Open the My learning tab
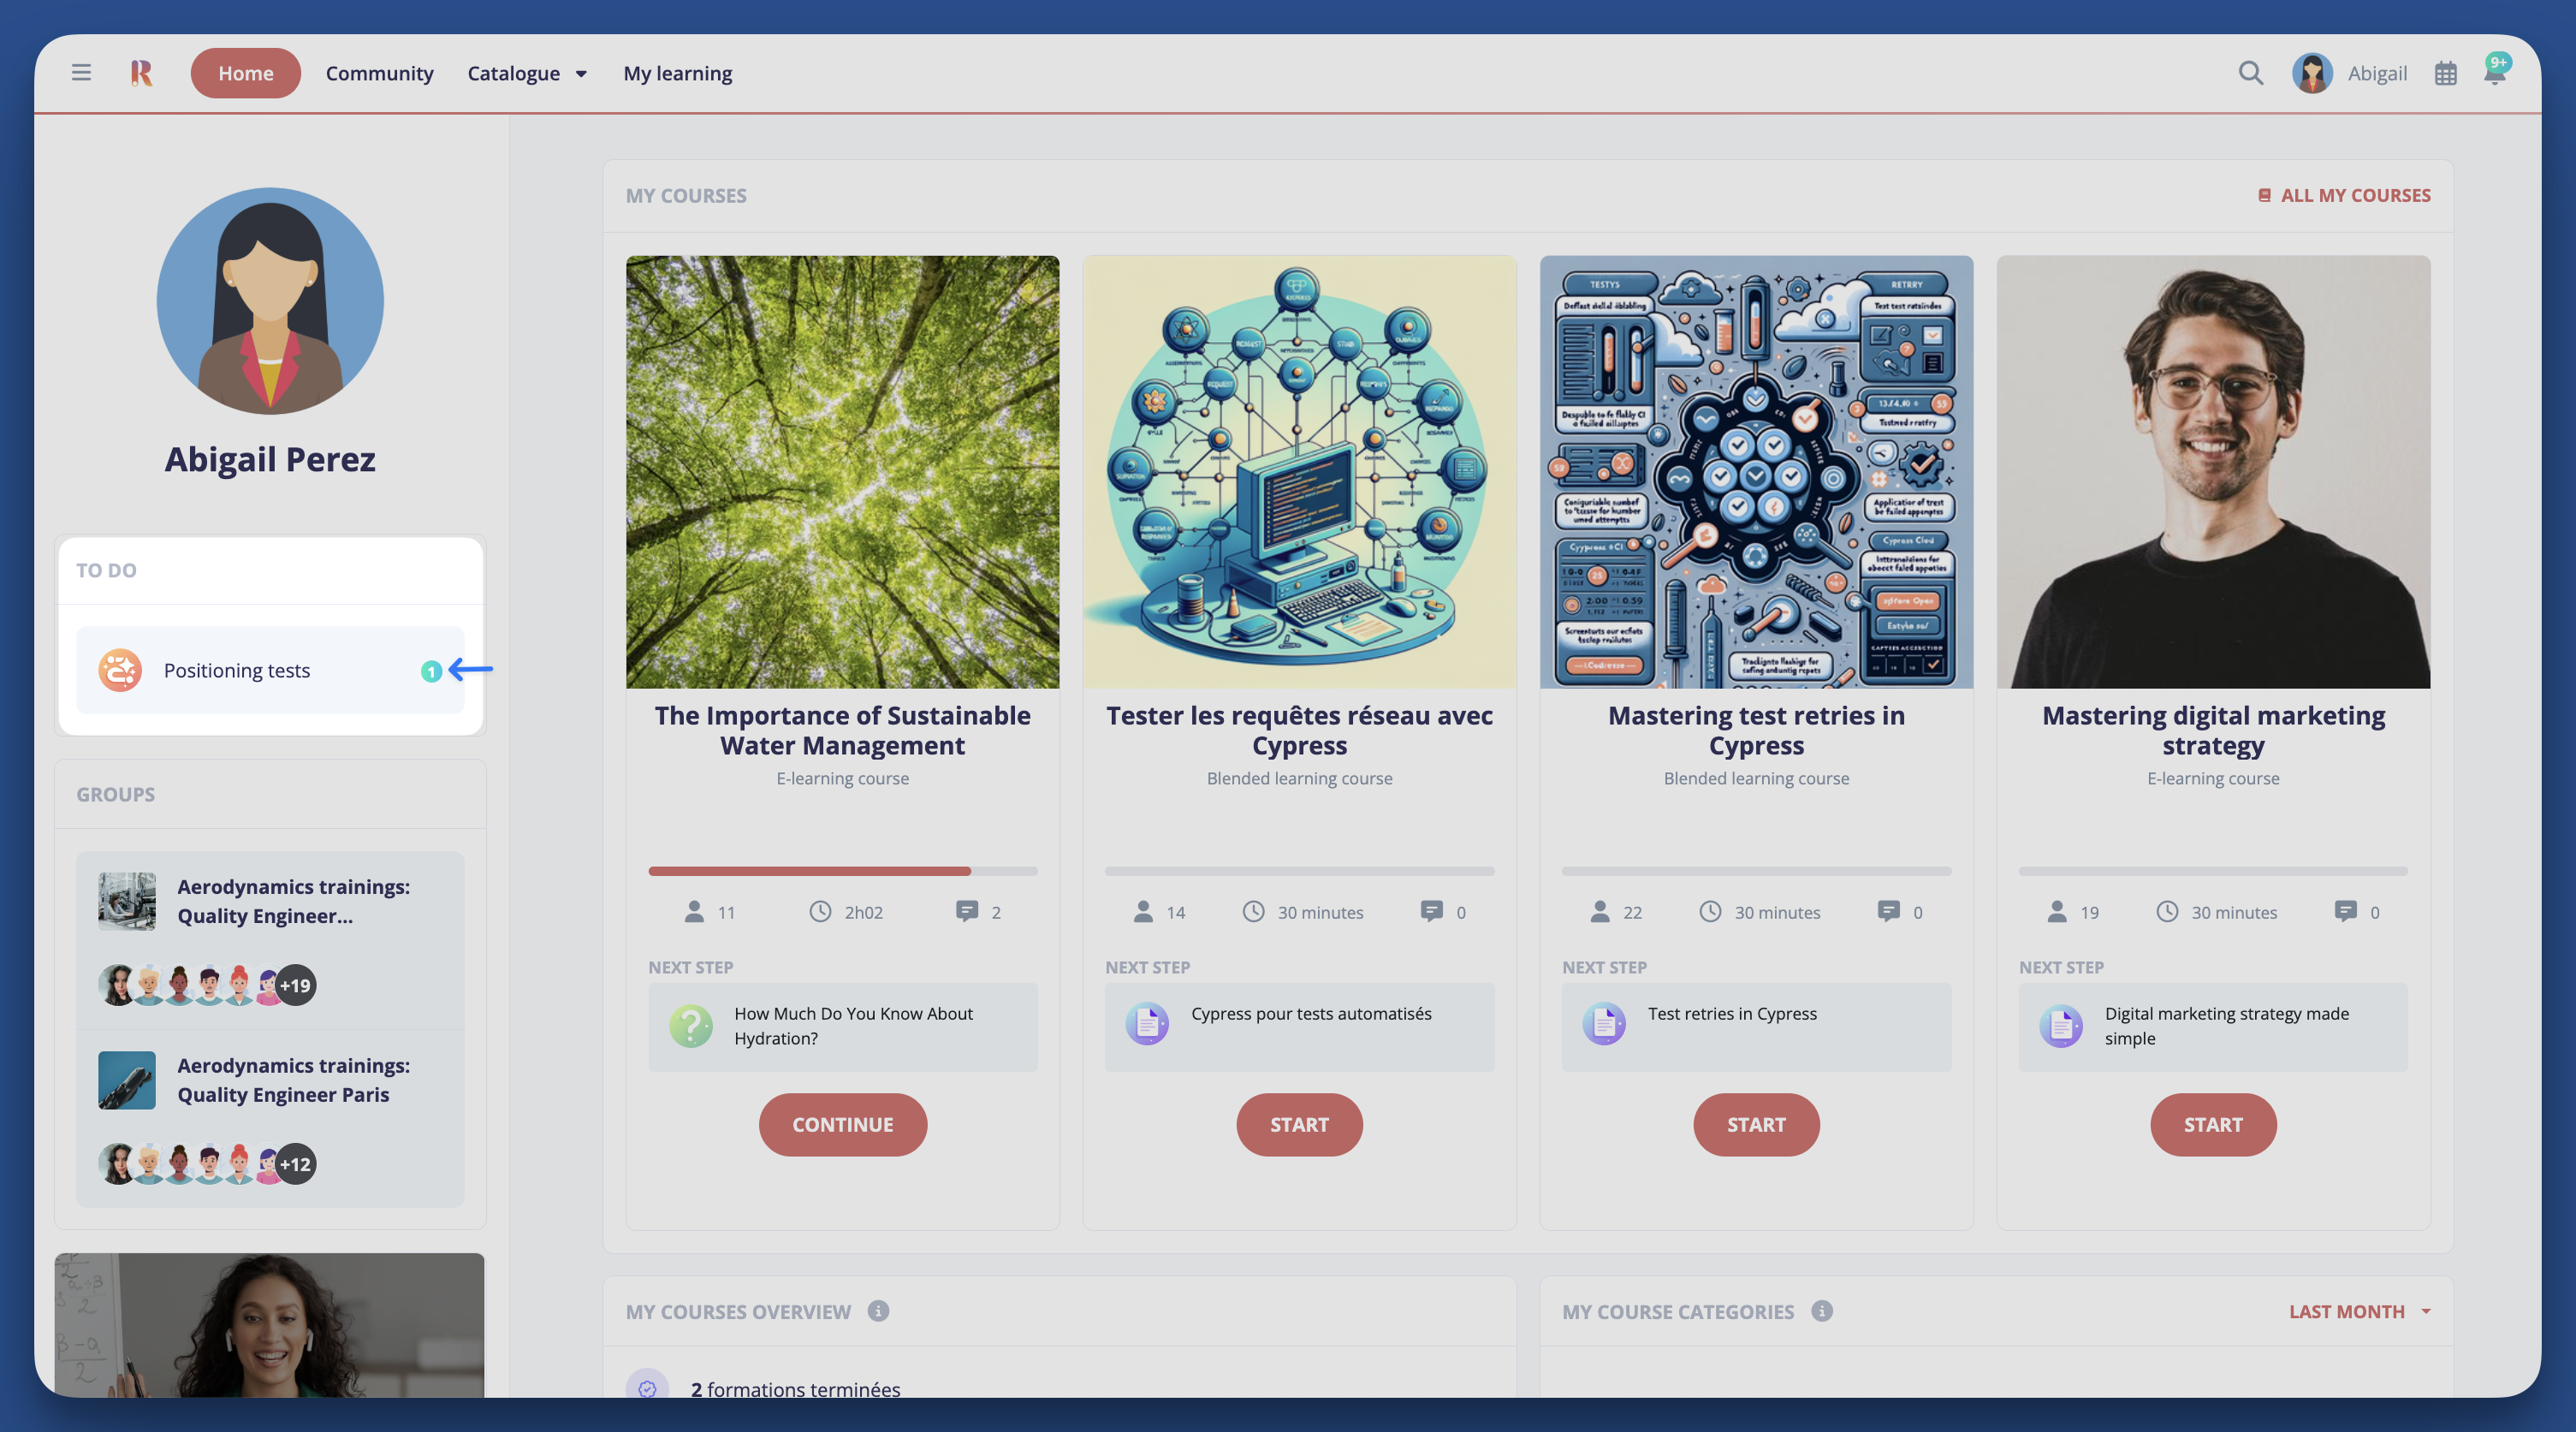The width and height of the screenshot is (2576, 1432). [x=677, y=73]
